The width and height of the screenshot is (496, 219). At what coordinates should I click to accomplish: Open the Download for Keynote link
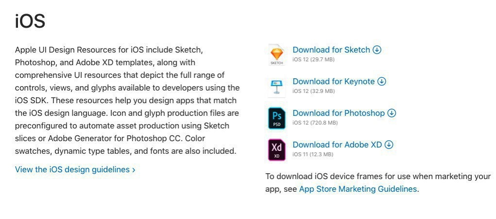(x=334, y=81)
